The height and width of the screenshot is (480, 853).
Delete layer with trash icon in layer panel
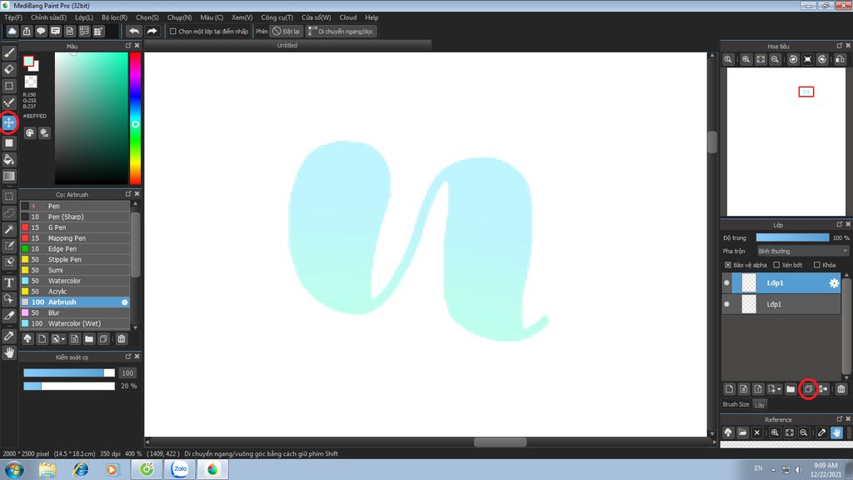pyautogui.click(x=841, y=388)
